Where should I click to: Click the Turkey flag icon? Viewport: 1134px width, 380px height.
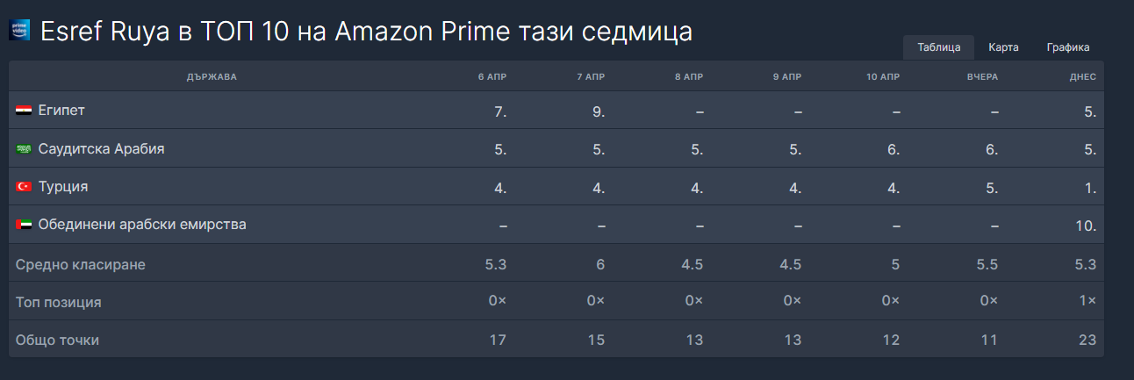pyautogui.click(x=24, y=187)
